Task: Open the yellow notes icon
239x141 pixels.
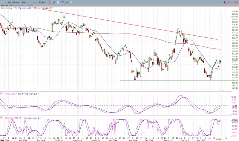Action: (71, 2)
